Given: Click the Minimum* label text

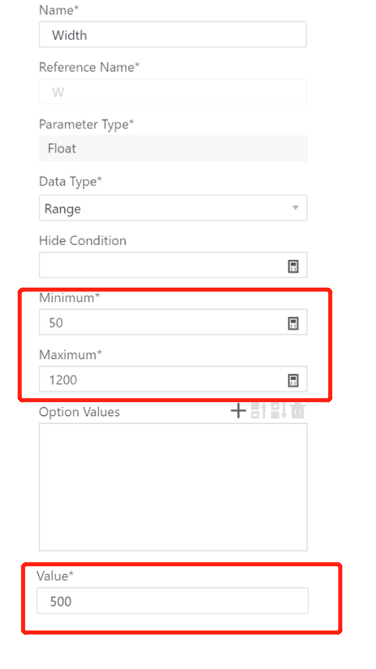Looking at the screenshot, I should click(70, 298).
